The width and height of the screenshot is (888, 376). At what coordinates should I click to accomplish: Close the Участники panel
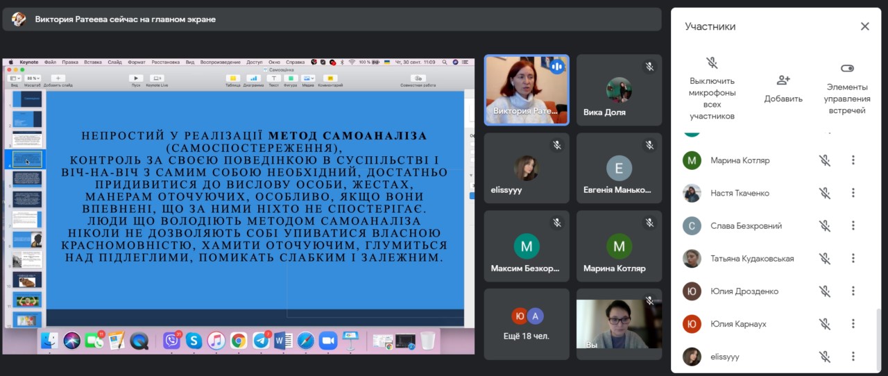coord(864,26)
